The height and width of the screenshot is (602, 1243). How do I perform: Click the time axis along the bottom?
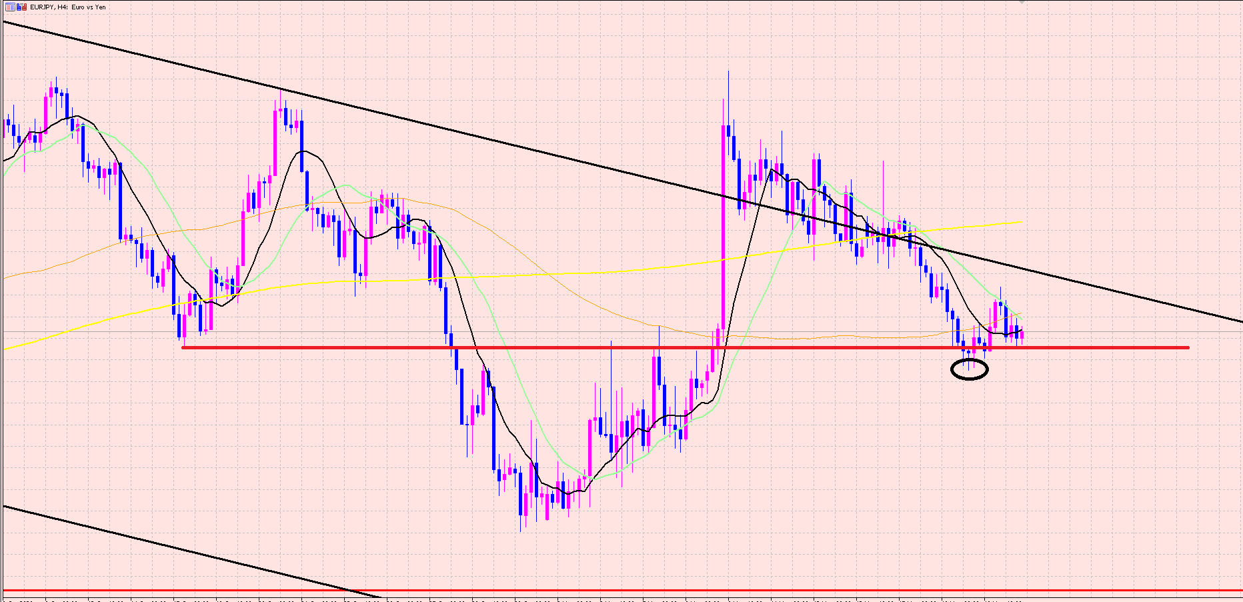click(x=600, y=599)
